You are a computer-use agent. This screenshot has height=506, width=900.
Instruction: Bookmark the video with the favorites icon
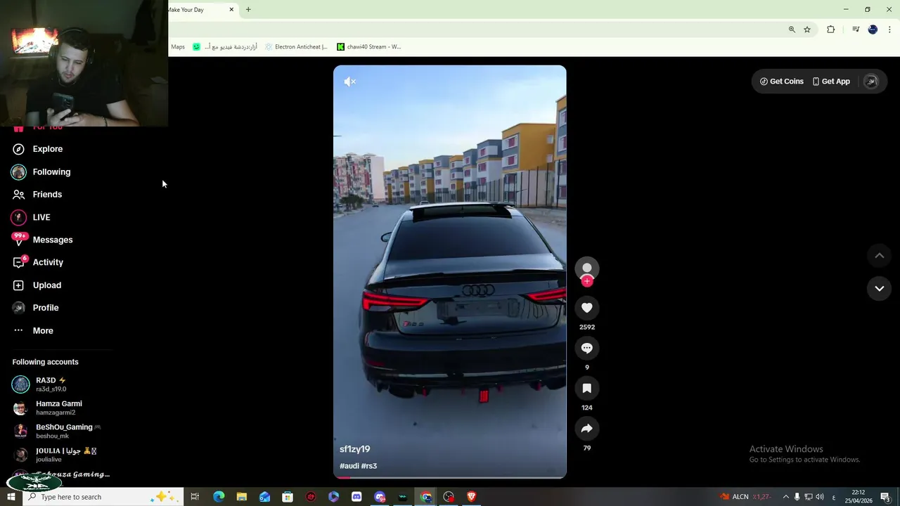587,388
